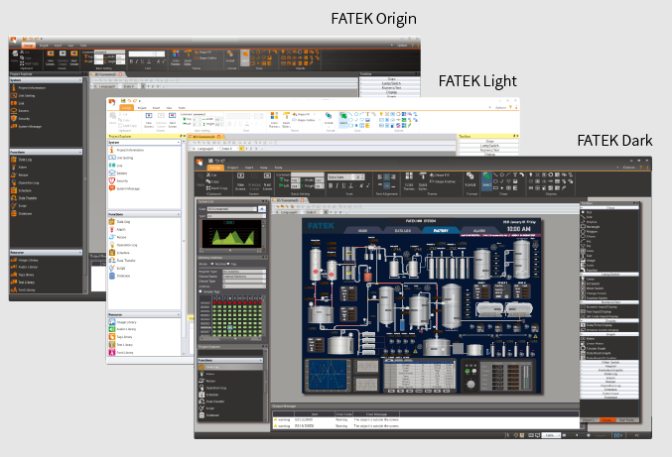Viewport: 672px width, 457px height.
Task: Open Quick Styles in Dark window ribbon
Action: (x=423, y=181)
